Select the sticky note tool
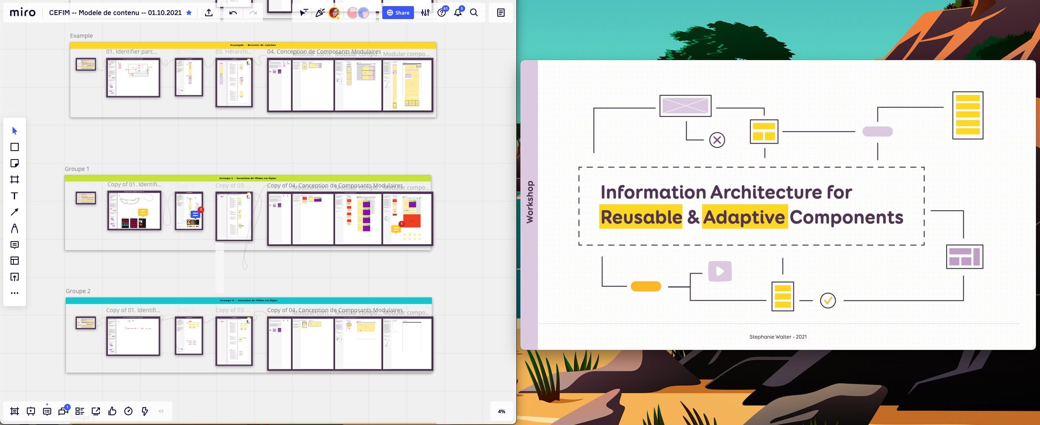 (x=15, y=163)
